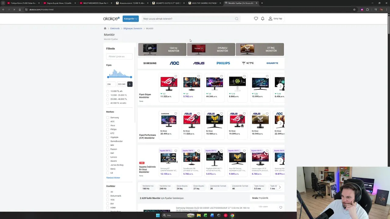Switch to the Amazon.com.tr tab

click(132, 3)
